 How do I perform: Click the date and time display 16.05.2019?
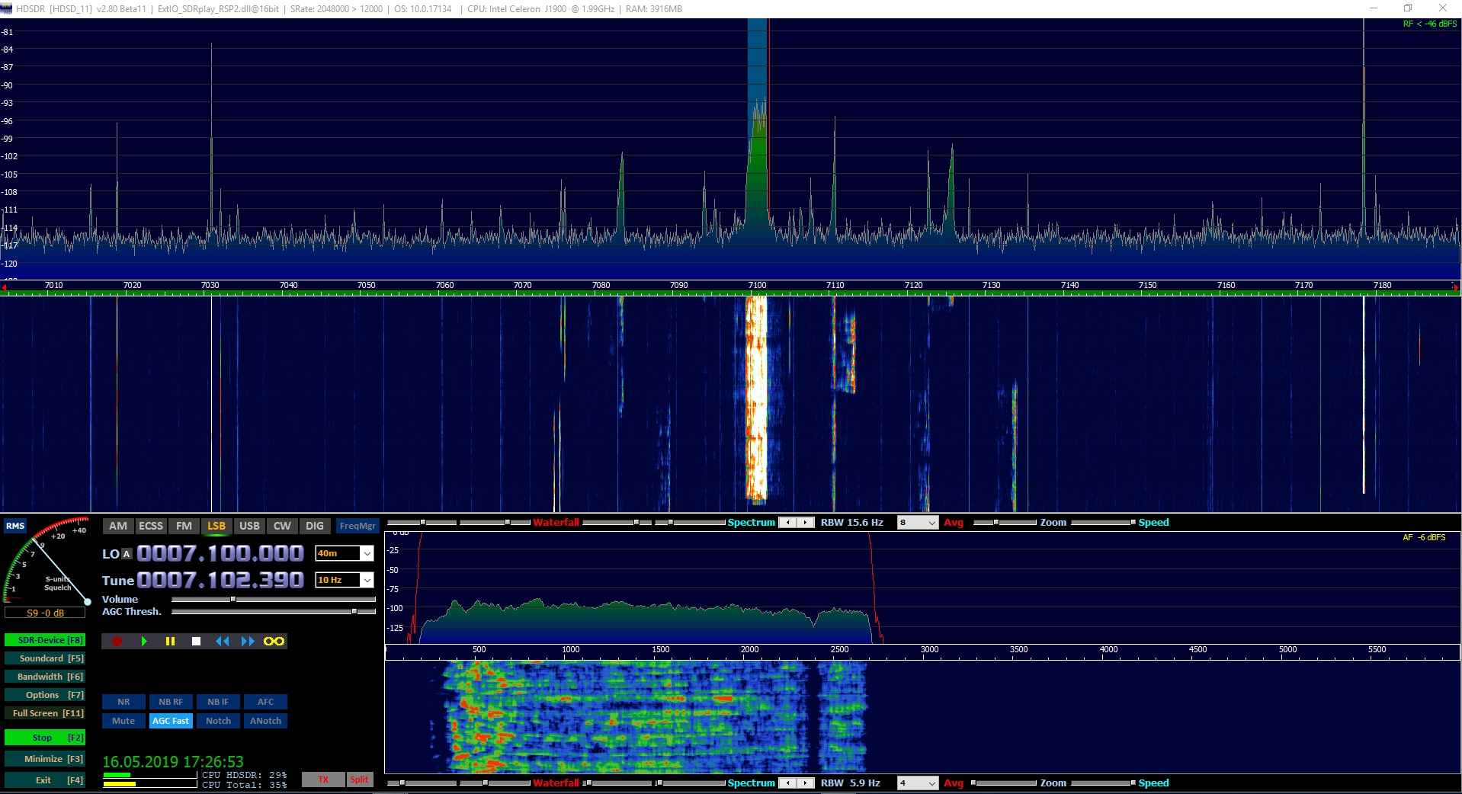(x=173, y=762)
